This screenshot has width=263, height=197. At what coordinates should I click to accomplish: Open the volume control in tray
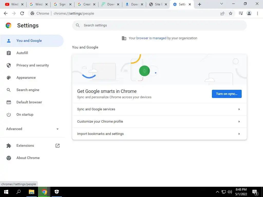pyautogui.click(x=230, y=192)
